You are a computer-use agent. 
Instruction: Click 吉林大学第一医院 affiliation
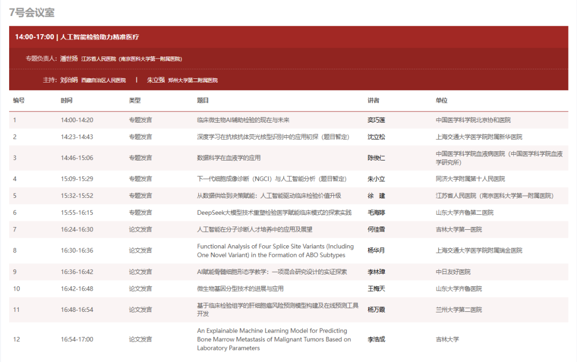pyautogui.click(x=459, y=229)
